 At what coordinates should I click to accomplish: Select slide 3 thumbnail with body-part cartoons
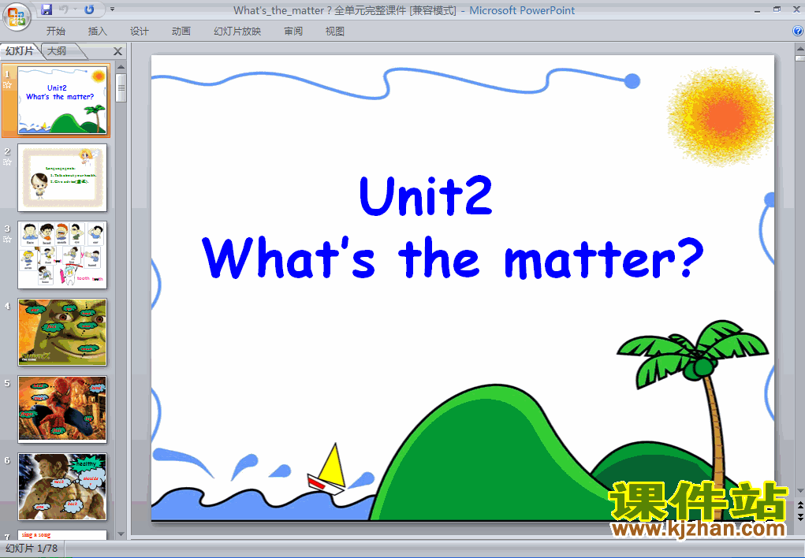62,255
